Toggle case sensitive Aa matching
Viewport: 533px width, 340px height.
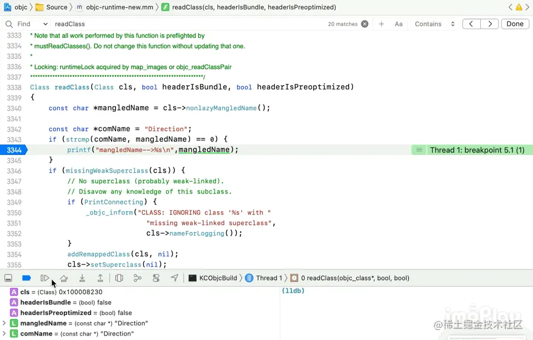point(399,24)
